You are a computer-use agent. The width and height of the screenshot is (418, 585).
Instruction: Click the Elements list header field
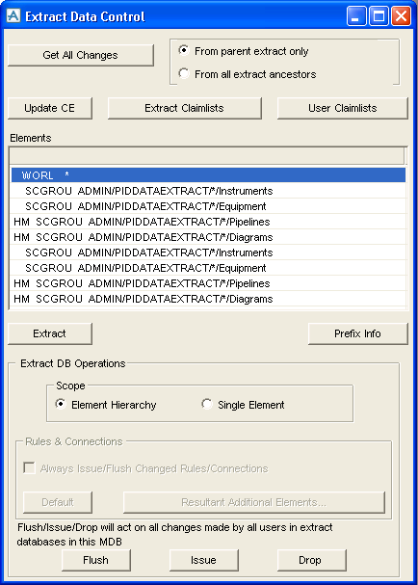point(207,156)
